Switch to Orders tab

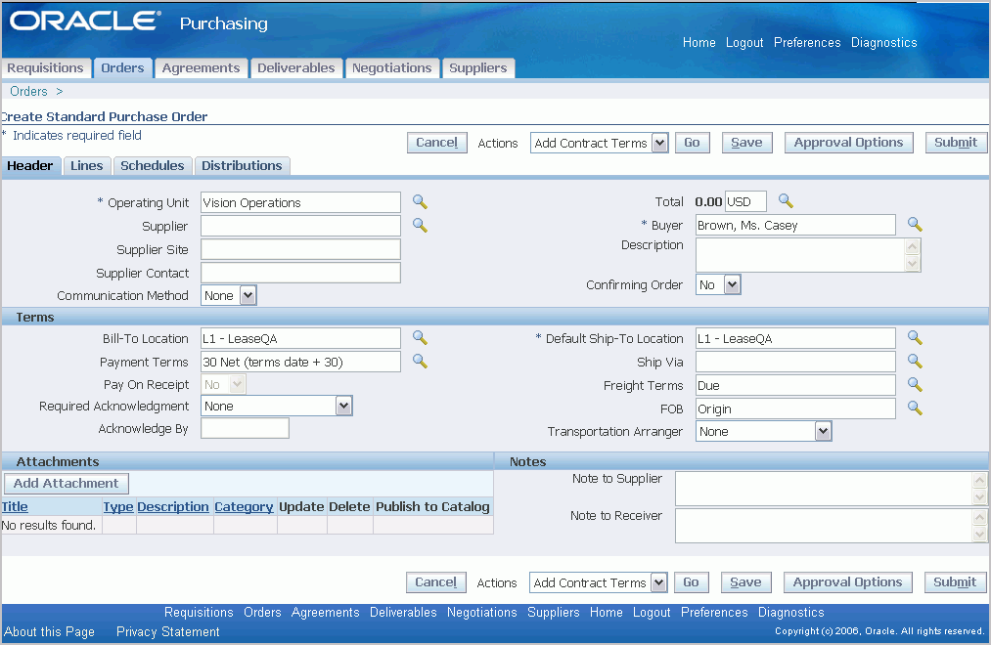tap(122, 67)
